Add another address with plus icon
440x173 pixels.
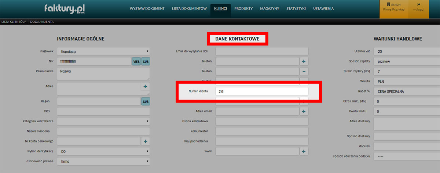(145, 86)
